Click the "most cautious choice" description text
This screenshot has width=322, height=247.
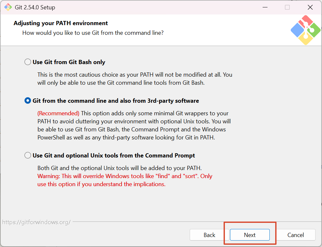point(135,75)
